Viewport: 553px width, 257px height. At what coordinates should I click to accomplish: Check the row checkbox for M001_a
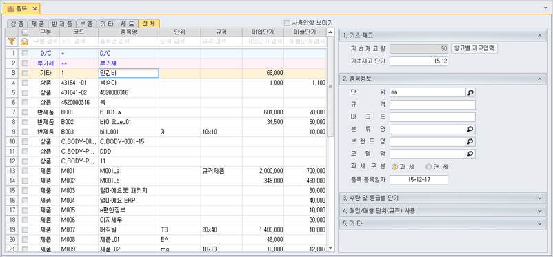coord(25,171)
